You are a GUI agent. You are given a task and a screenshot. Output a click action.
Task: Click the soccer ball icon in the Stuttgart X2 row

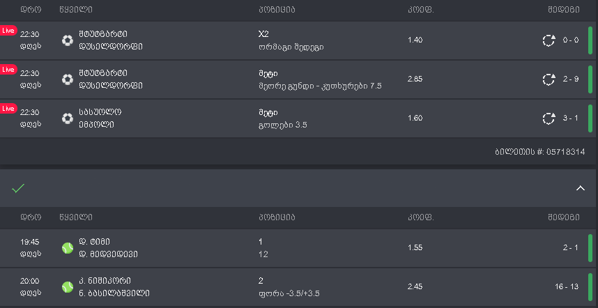pyautogui.click(x=68, y=40)
